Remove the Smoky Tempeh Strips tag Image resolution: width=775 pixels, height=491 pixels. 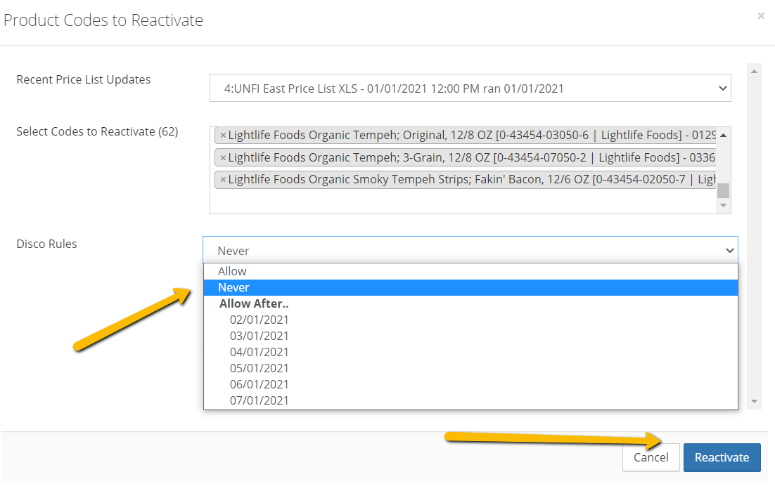[223, 180]
